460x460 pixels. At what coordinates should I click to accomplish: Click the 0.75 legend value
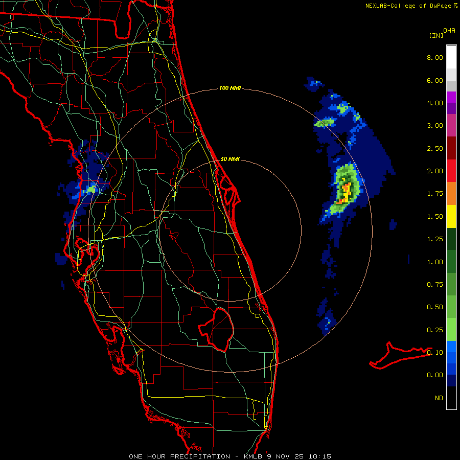coord(435,285)
